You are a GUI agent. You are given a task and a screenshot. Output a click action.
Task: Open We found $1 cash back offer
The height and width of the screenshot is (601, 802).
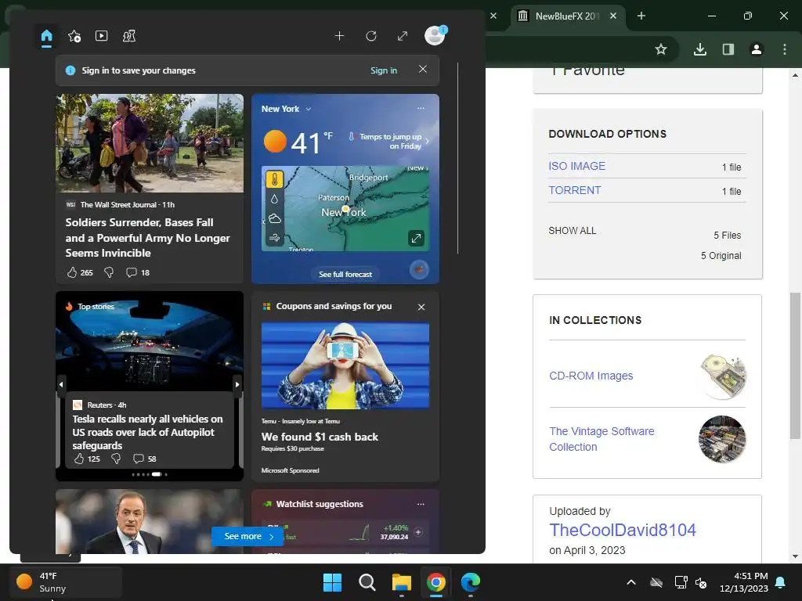(x=320, y=437)
